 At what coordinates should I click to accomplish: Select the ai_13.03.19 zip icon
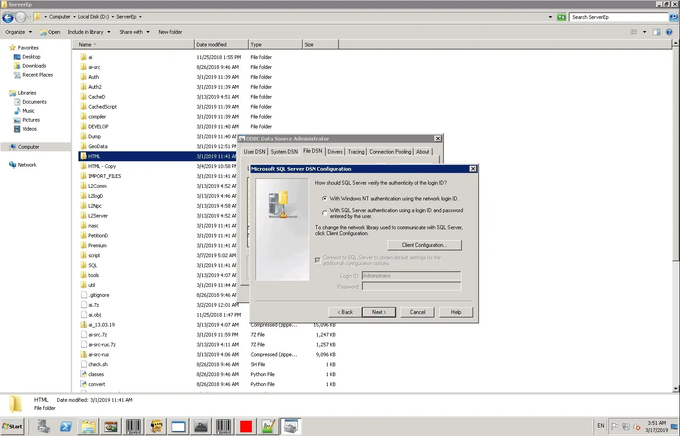pos(84,325)
